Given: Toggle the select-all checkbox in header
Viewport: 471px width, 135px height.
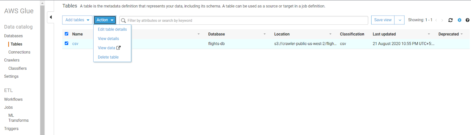Looking at the screenshot, I should pyautogui.click(x=67, y=34).
